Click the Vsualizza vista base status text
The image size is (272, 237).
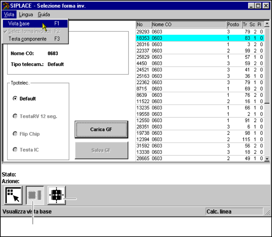pos(27,211)
